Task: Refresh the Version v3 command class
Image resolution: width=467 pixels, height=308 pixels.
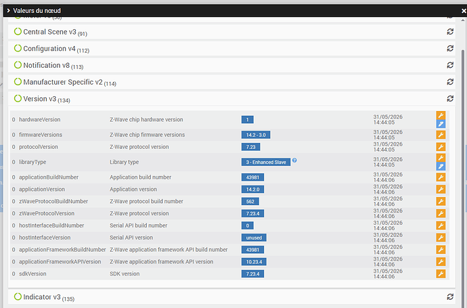Action: point(450,99)
